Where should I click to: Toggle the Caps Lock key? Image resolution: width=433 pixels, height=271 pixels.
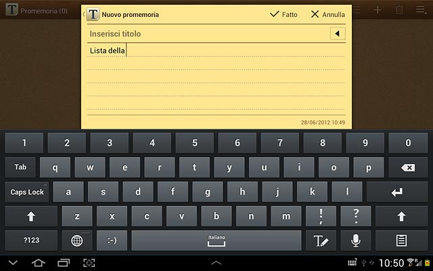(27, 192)
